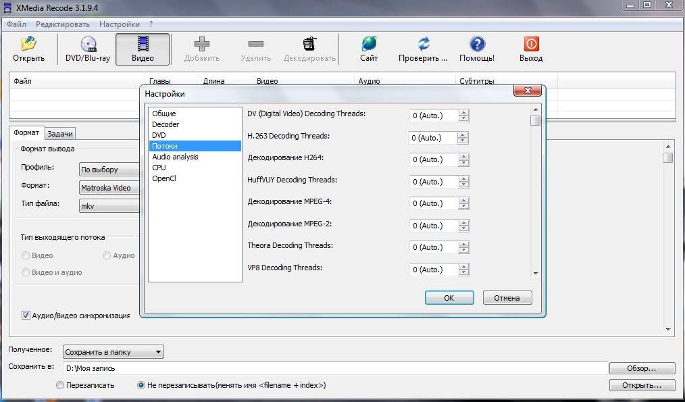Select the Видео и аудио radio
This screenshot has width=685, height=402.
coord(26,272)
